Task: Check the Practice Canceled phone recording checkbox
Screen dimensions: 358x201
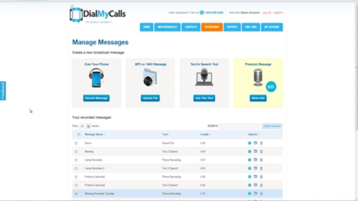Action: coord(76,177)
